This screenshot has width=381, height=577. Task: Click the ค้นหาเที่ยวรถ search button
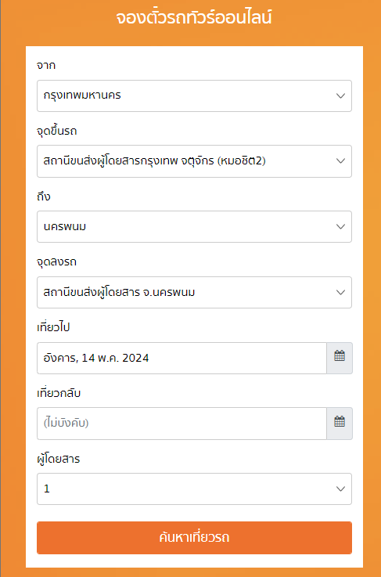click(x=194, y=537)
